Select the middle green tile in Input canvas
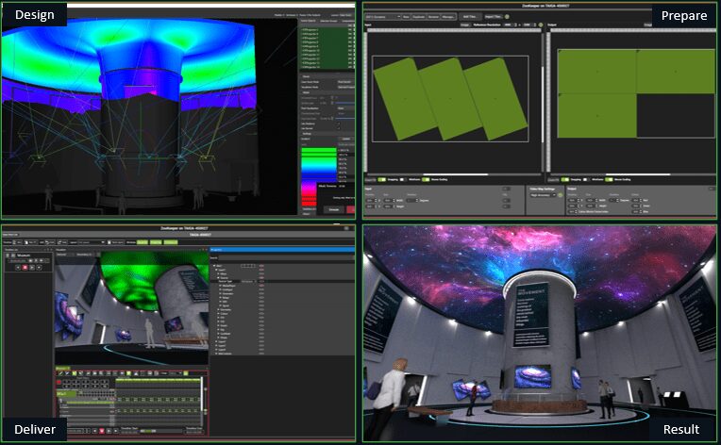The height and width of the screenshot is (445, 721). pos(449,99)
